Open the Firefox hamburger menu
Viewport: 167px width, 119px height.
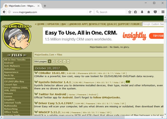163,12
